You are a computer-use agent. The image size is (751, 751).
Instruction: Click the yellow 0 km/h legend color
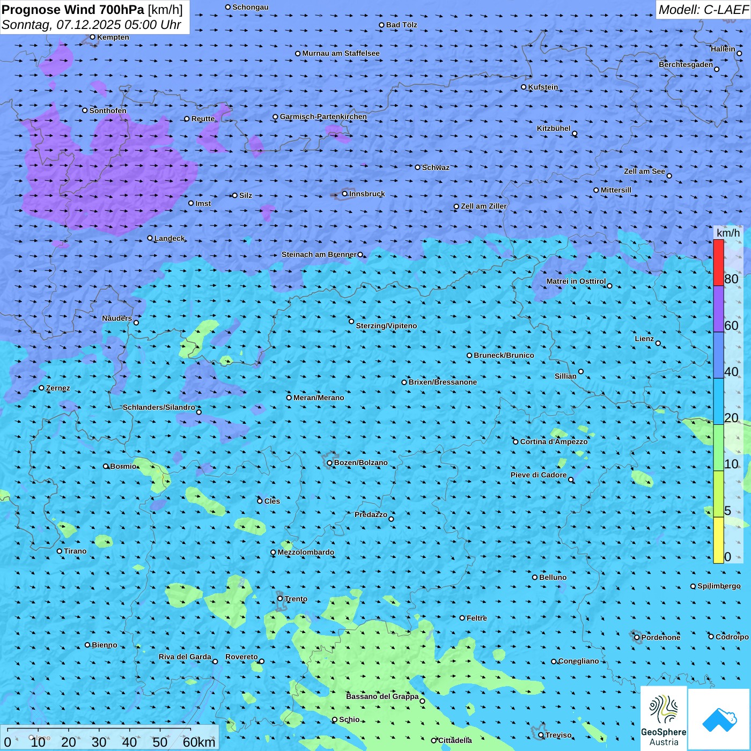(x=718, y=540)
